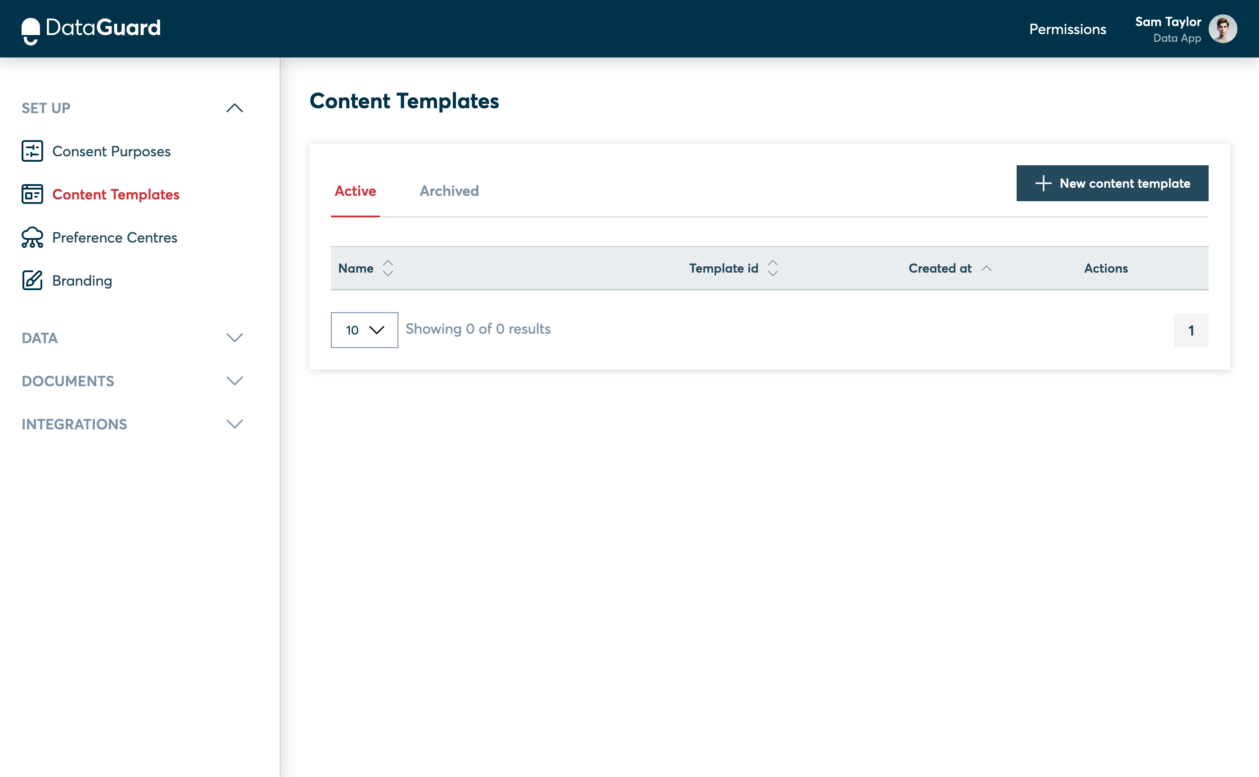Image resolution: width=1259 pixels, height=777 pixels.
Task: Sort results by Name column
Action: click(388, 268)
